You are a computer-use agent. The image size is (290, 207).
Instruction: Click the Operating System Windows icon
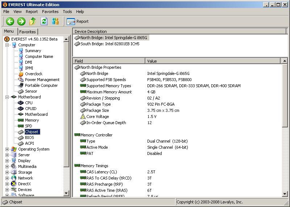click(x=14, y=149)
